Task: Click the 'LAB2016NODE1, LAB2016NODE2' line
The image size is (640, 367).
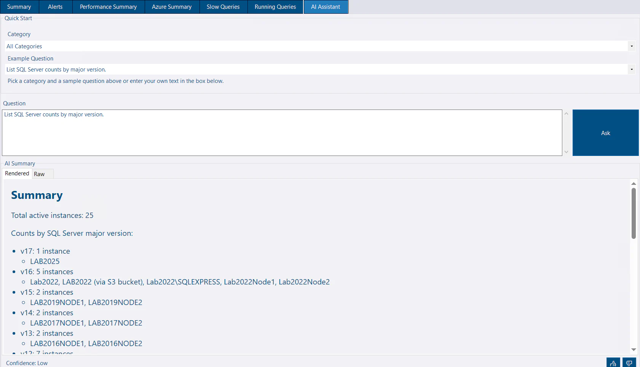Action: click(x=86, y=343)
